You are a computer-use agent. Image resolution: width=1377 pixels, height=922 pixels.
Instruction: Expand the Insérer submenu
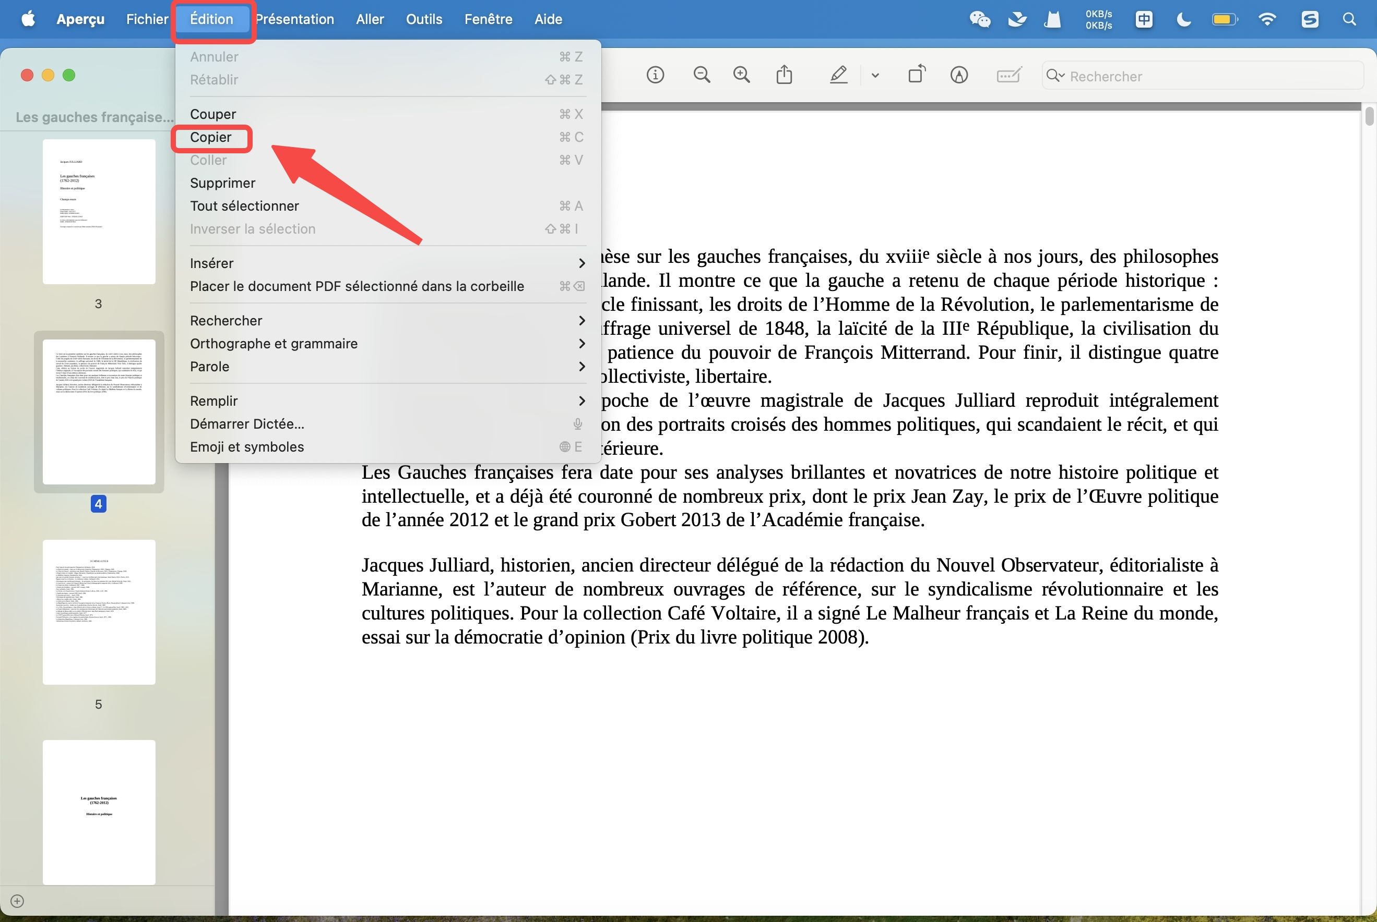[x=388, y=263]
